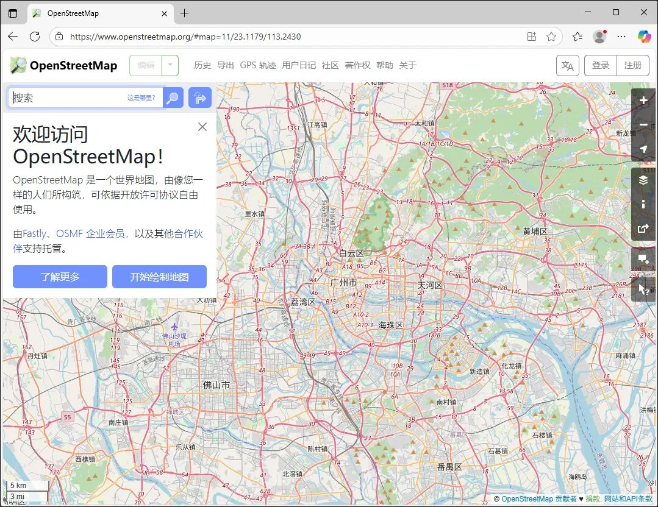The width and height of the screenshot is (658, 507).
Task: Zoom in the map with plus
Action: (643, 101)
